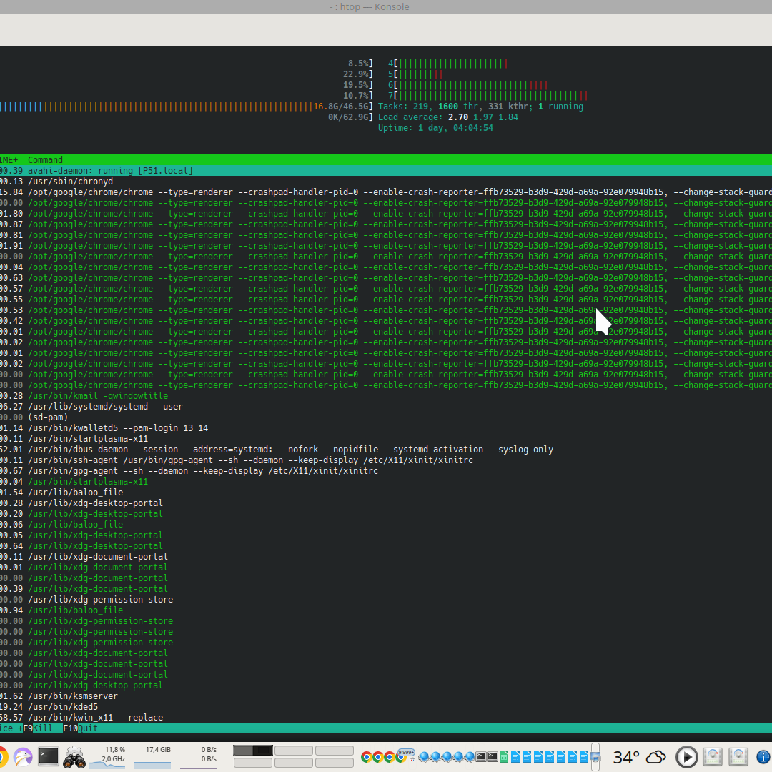The height and width of the screenshot is (772, 772).
Task: Select the /usr/bin/kmail -qwindowtitle row
Action: 386,396
